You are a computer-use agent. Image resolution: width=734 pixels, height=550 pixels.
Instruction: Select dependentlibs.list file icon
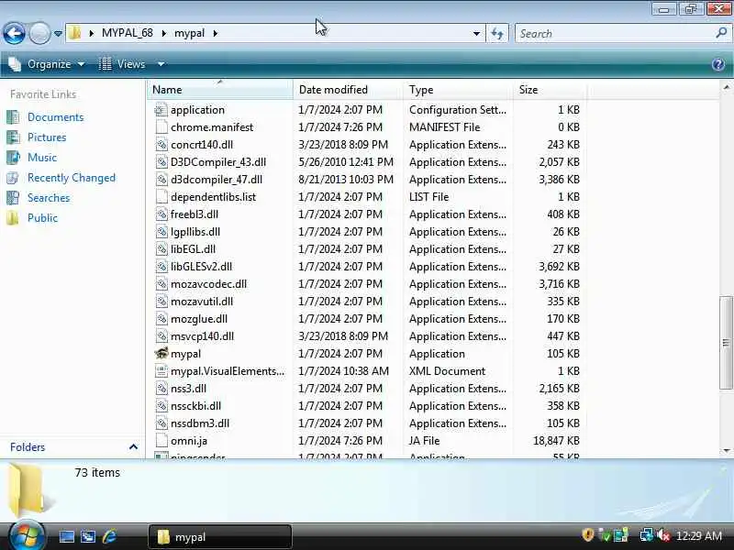tap(161, 197)
